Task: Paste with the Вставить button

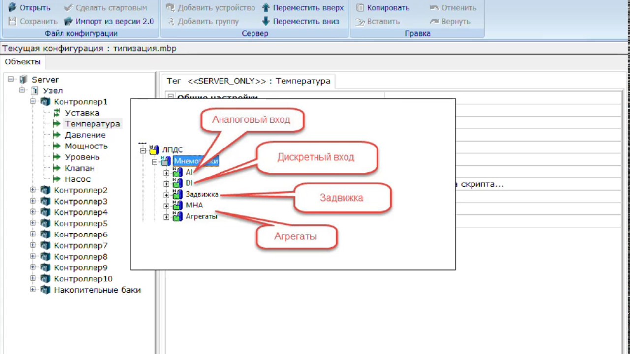Action: [x=378, y=21]
